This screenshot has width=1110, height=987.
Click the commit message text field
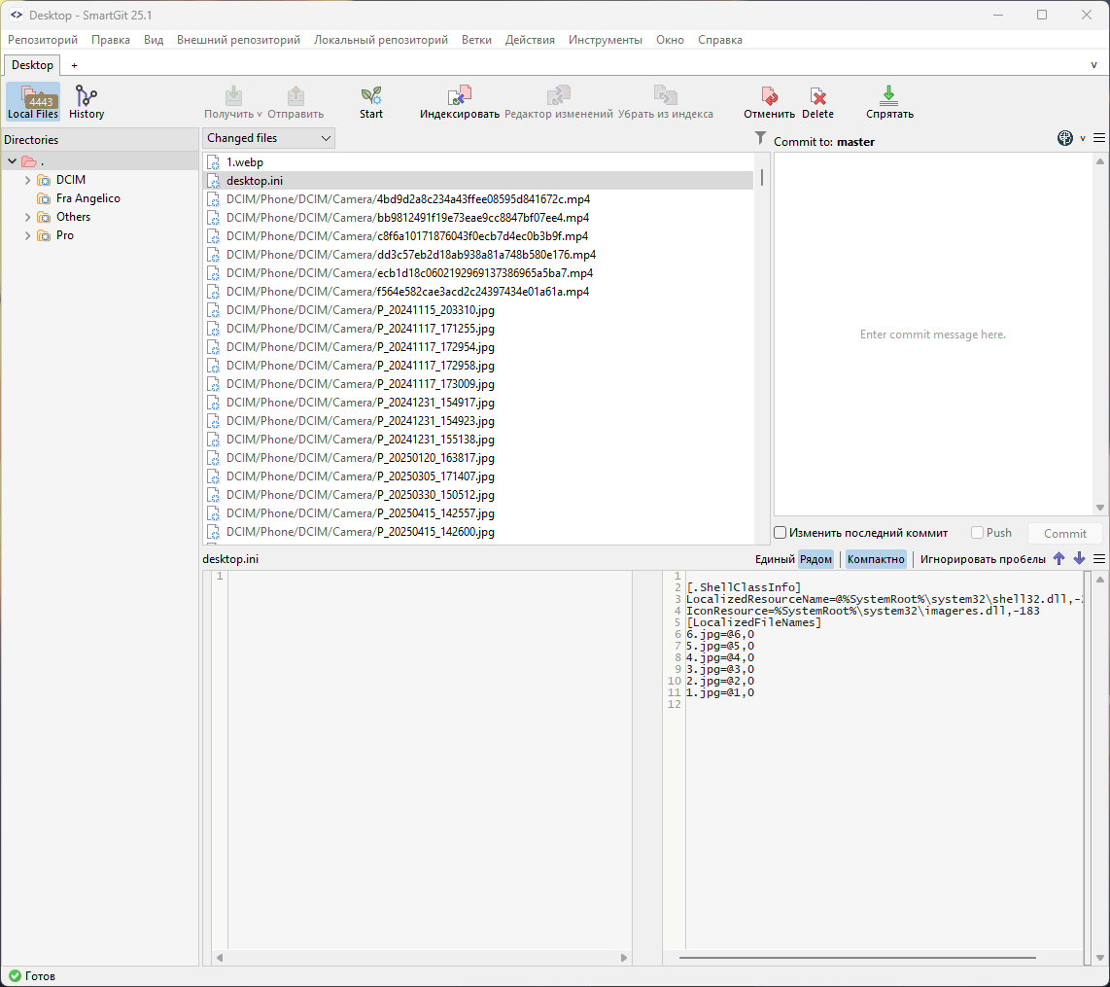pos(933,335)
